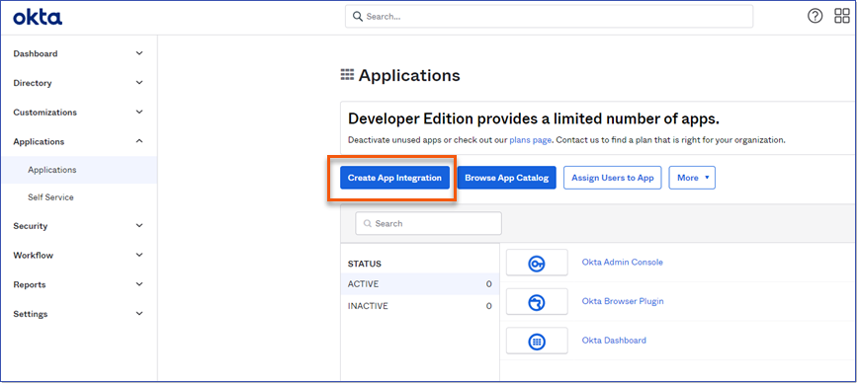This screenshot has width=859, height=385.
Task: Click the Developer Edition banner heading
Action: pos(534,118)
